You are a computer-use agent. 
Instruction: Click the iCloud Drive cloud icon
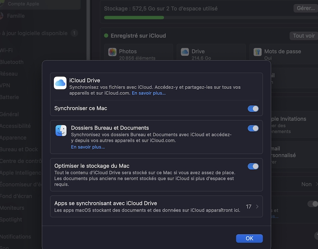(x=60, y=83)
